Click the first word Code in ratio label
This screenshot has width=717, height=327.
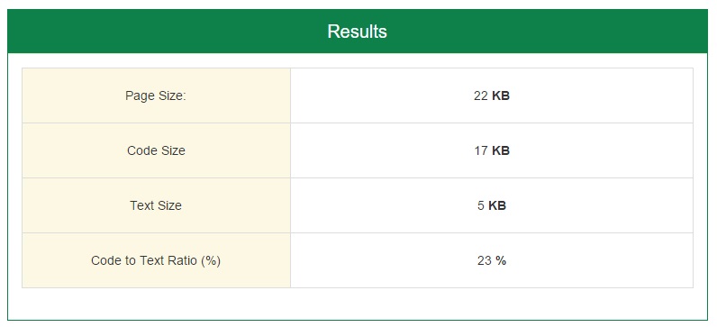(x=104, y=260)
